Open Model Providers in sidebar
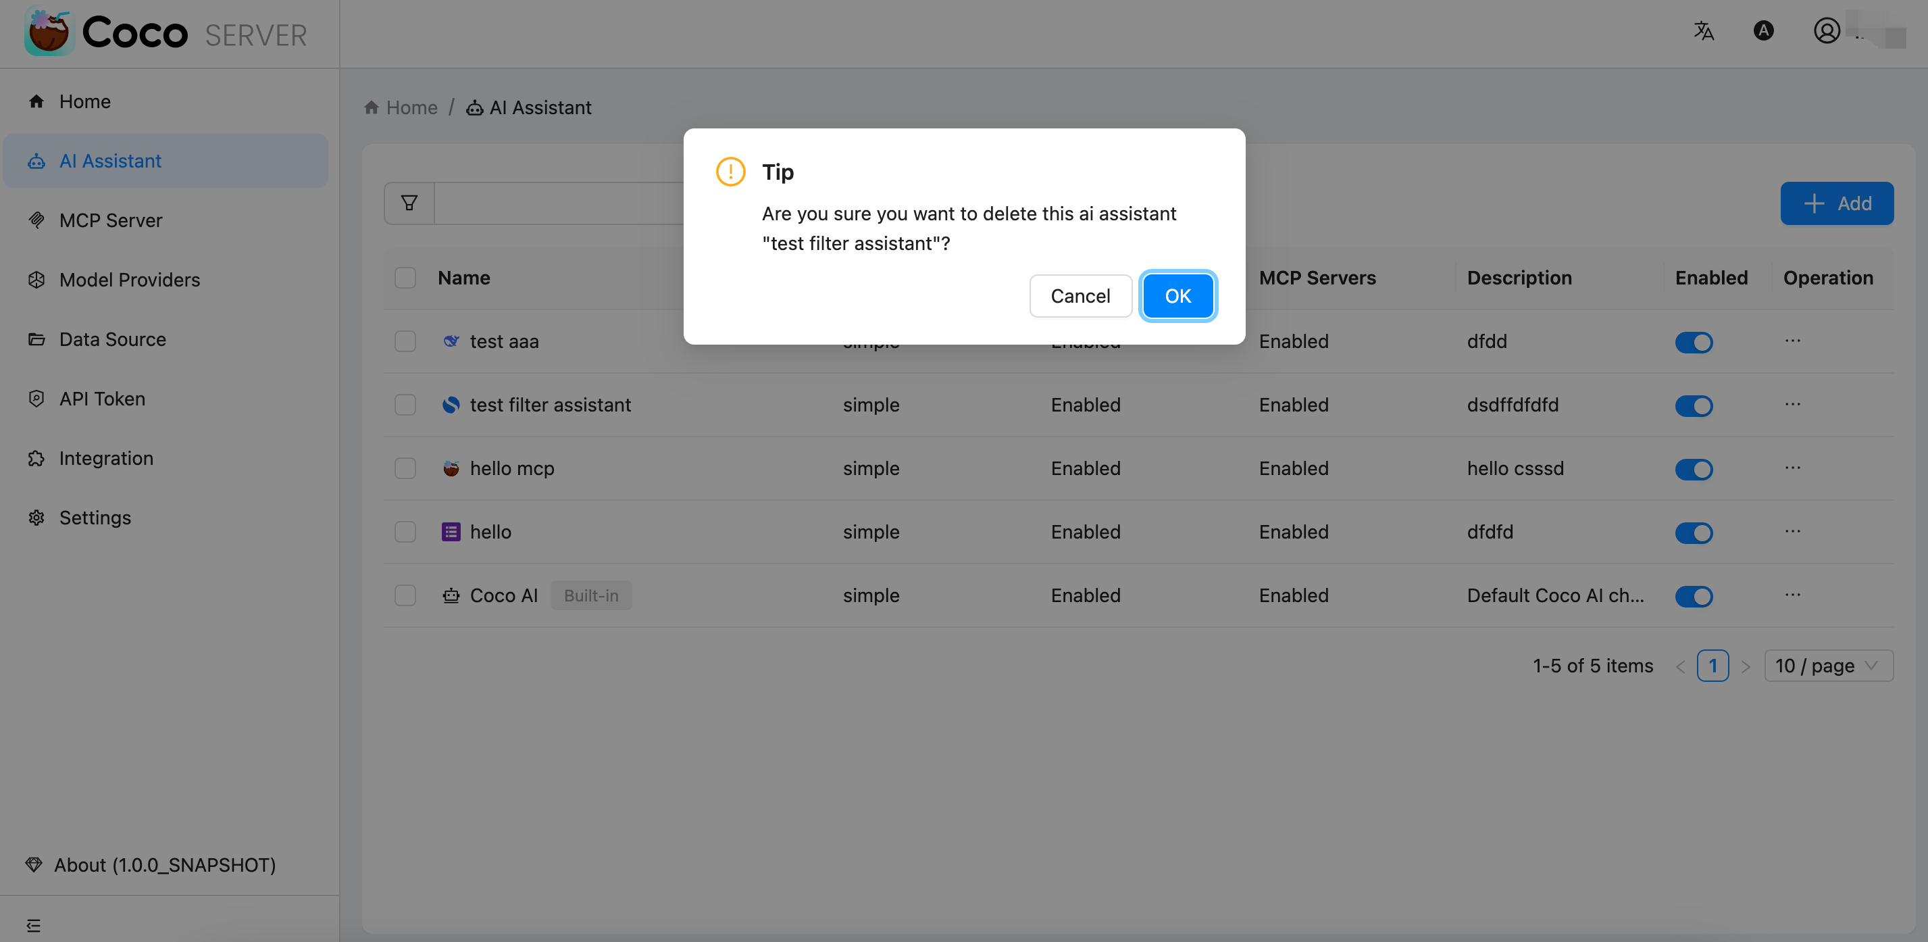Image resolution: width=1928 pixels, height=942 pixels. (x=166, y=280)
